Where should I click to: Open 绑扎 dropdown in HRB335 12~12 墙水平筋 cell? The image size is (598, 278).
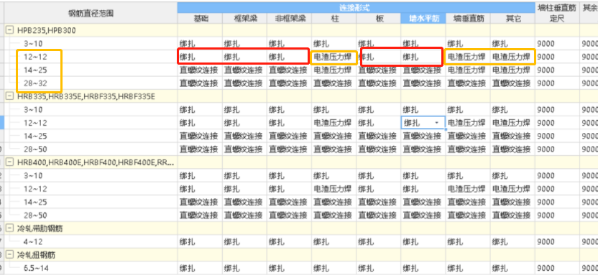[437, 123]
